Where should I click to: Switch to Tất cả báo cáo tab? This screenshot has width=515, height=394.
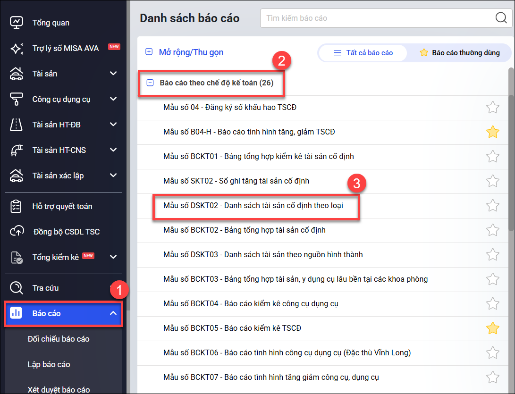(x=363, y=53)
